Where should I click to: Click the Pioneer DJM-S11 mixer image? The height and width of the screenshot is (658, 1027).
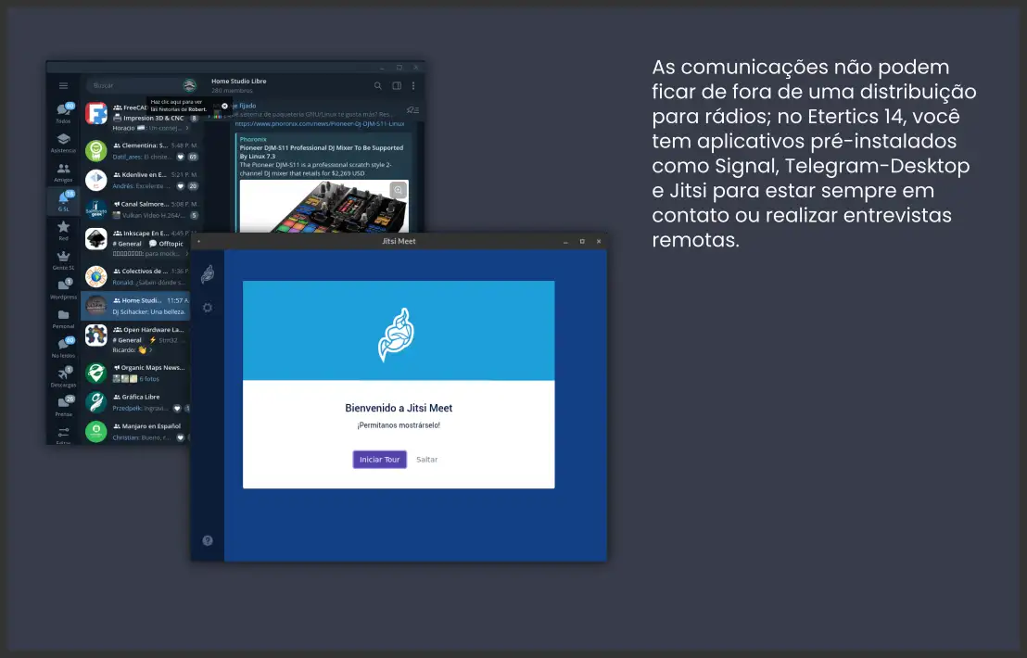[x=324, y=207]
